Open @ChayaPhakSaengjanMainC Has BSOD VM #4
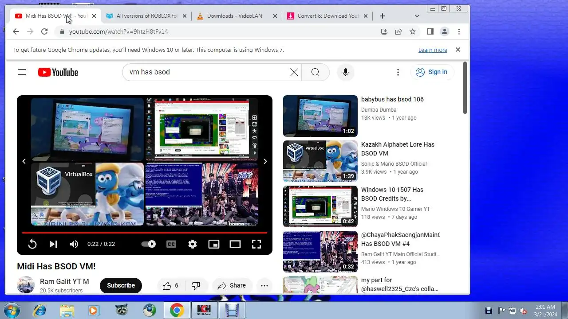 point(401,239)
